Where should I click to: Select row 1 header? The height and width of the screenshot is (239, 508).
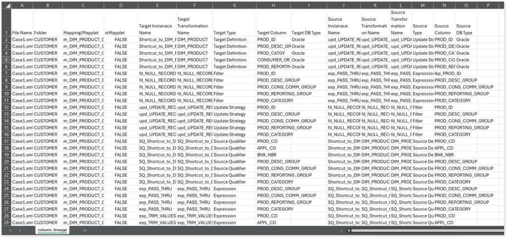click(6, 22)
